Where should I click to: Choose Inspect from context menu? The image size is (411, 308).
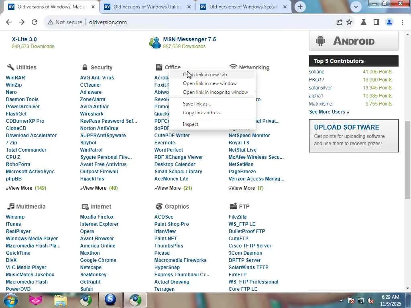point(212,124)
